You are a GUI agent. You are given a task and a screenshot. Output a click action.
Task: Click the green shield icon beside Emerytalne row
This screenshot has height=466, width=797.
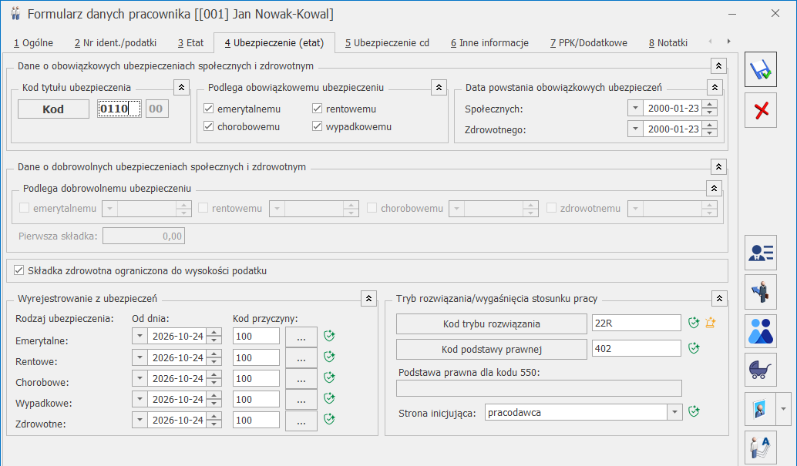(x=329, y=336)
